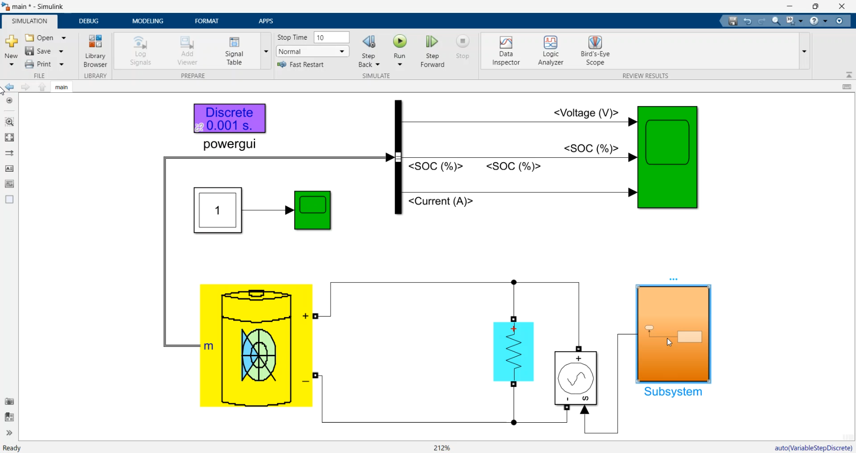Click the Save button in toolbar

pyautogui.click(x=38, y=51)
